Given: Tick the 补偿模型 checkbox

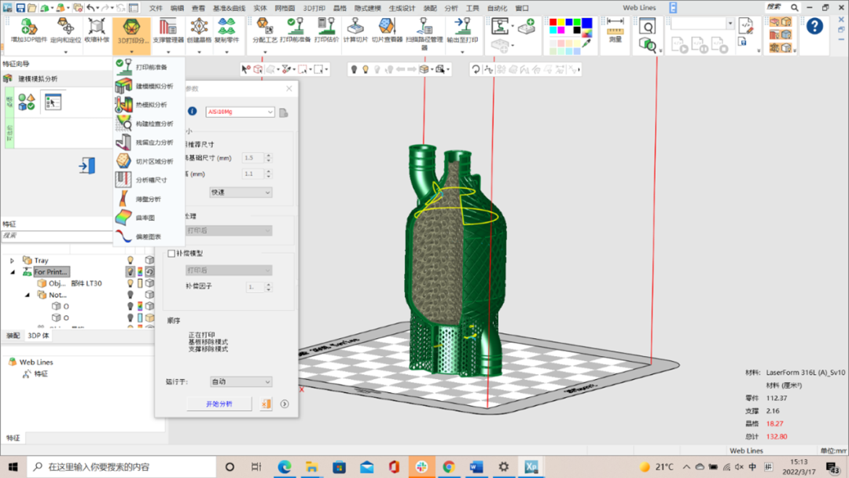Looking at the screenshot, I should click(x=171, y=253).
